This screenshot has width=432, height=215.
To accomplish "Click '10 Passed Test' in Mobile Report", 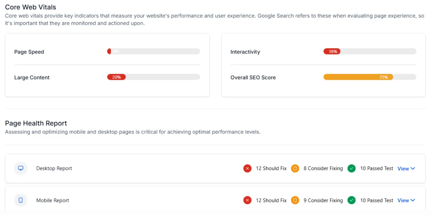I will click(x=377, y=200).
